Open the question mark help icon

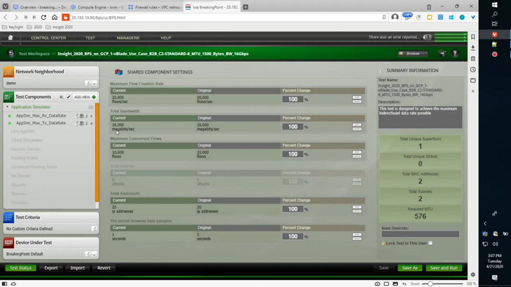click(455, 54)
